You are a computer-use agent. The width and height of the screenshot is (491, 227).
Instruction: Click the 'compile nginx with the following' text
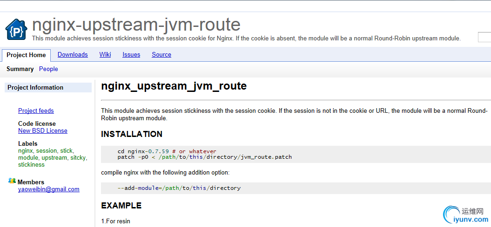coord(165,172)
